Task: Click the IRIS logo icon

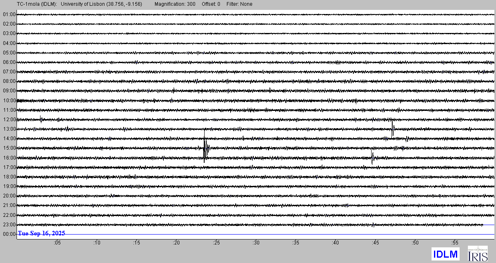Action: (477, 254)
